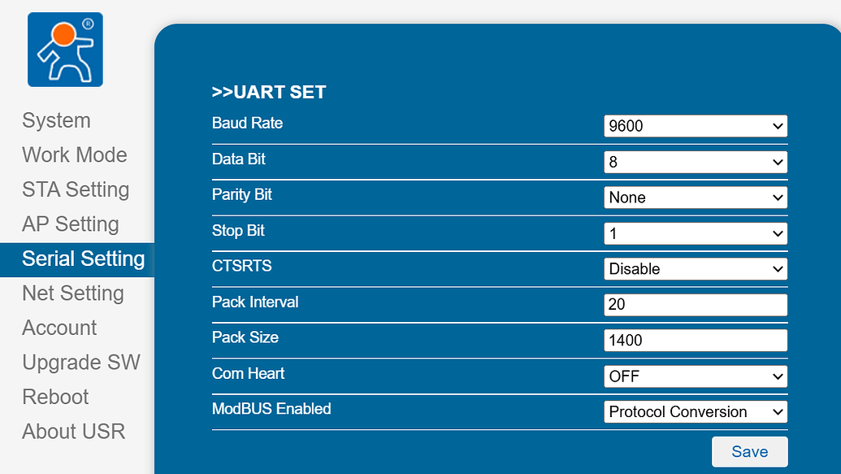The width and height of the screenshot is (841, 474).
Task: Open the About USR page
Action: [x=74, y=432]
